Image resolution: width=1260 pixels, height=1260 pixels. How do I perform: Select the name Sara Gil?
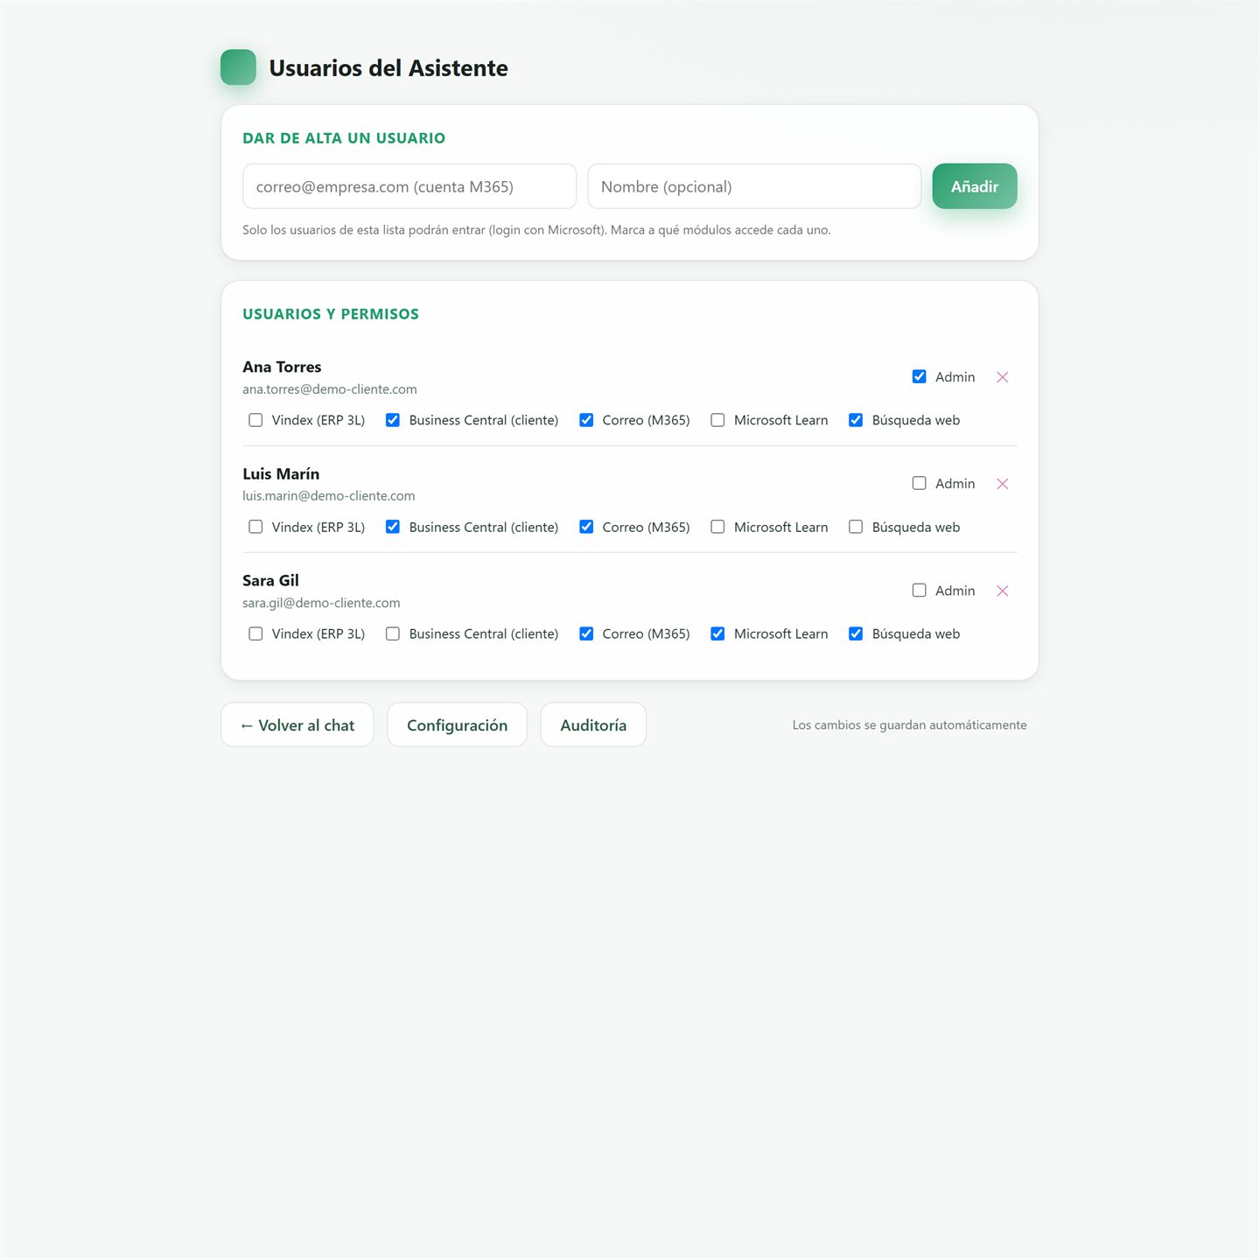tap(270, 580)
